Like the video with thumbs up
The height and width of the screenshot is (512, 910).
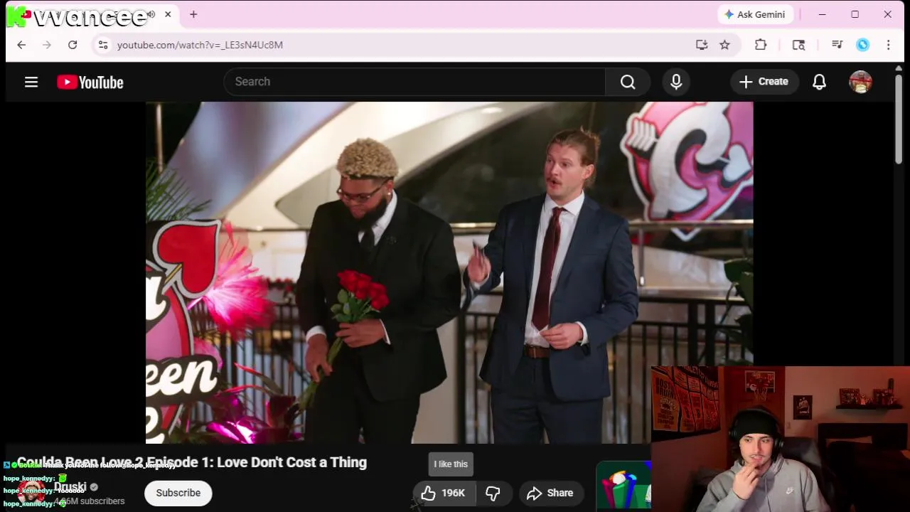click(443, 493)
